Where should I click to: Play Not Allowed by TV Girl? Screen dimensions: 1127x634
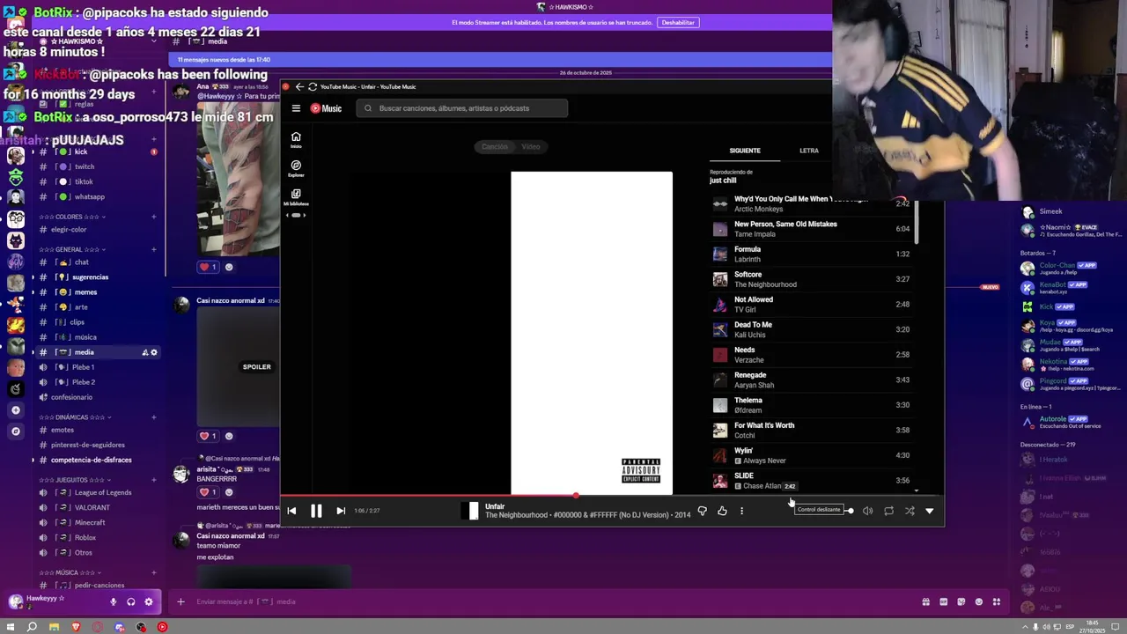pos(812,305)
